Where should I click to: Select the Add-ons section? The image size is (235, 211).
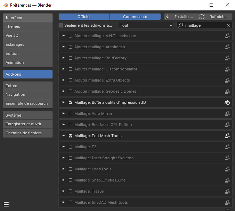pos(28,74)
